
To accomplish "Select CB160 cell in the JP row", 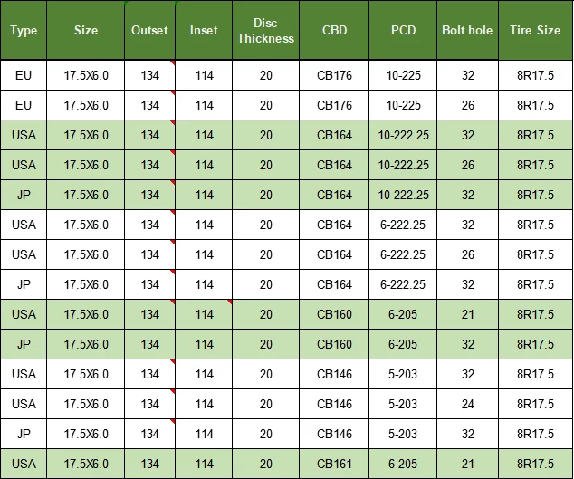I will click(334, 344).
